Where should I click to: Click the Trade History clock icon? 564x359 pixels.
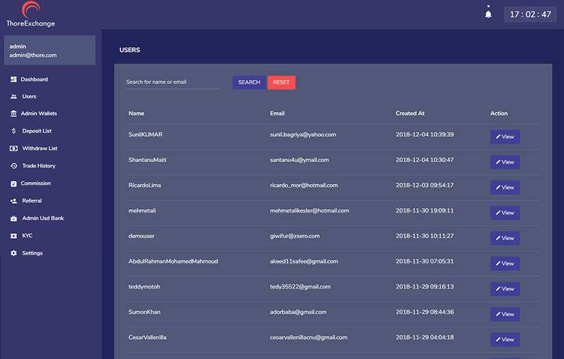(x=14, y=166)
